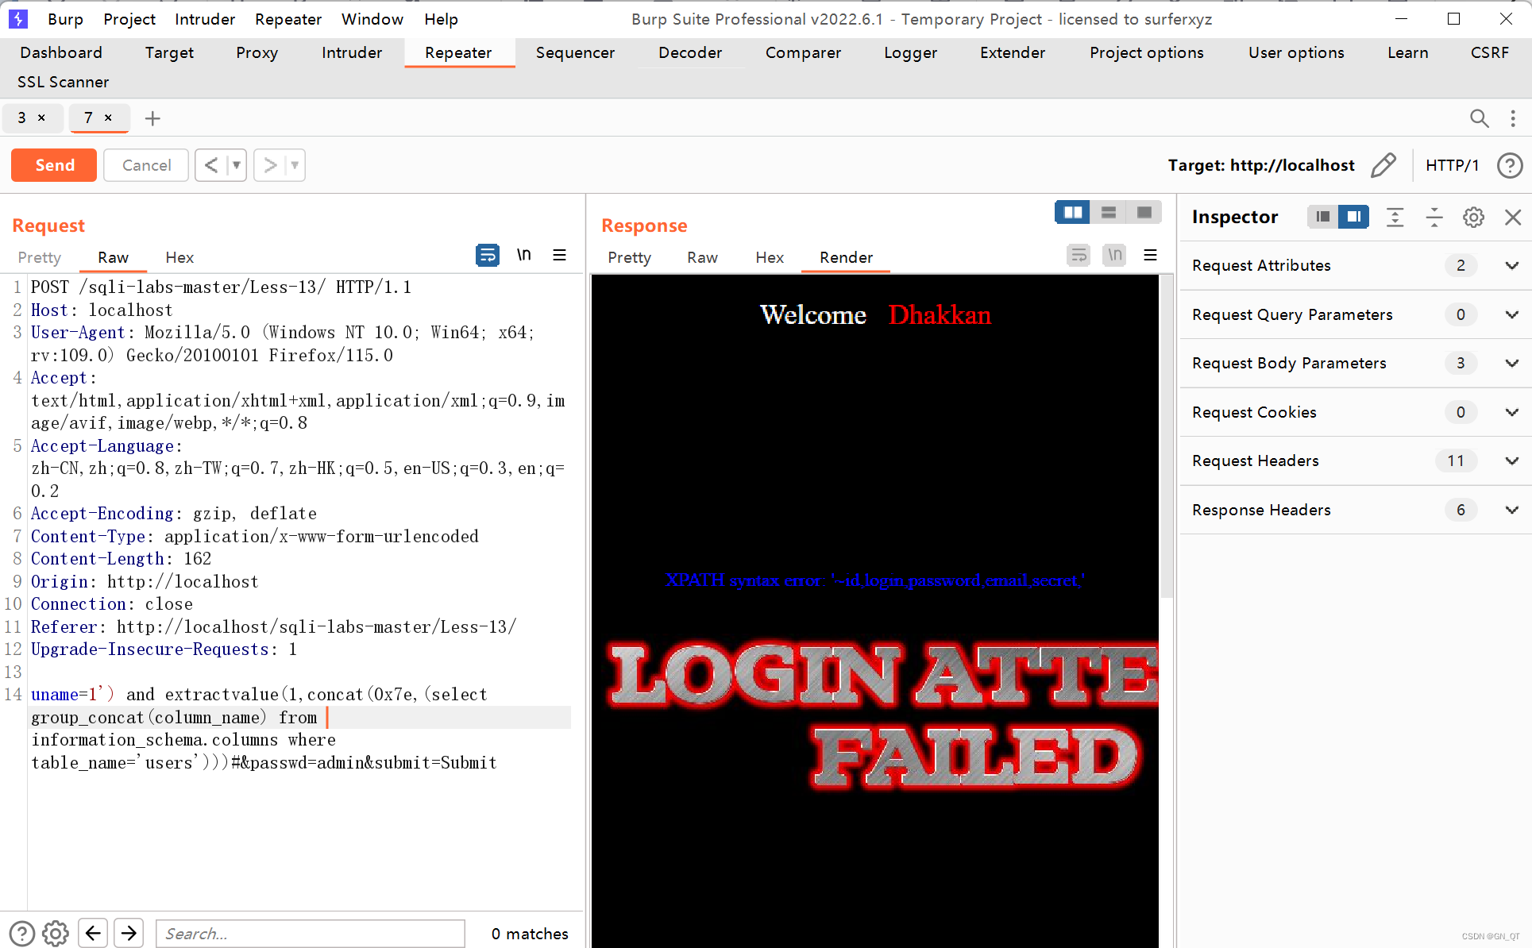Viewport: 1532px width, 948px height.
Task: Click the Repeater help question mark icon
Action: pyautogui.click(x=1509, y=165)
